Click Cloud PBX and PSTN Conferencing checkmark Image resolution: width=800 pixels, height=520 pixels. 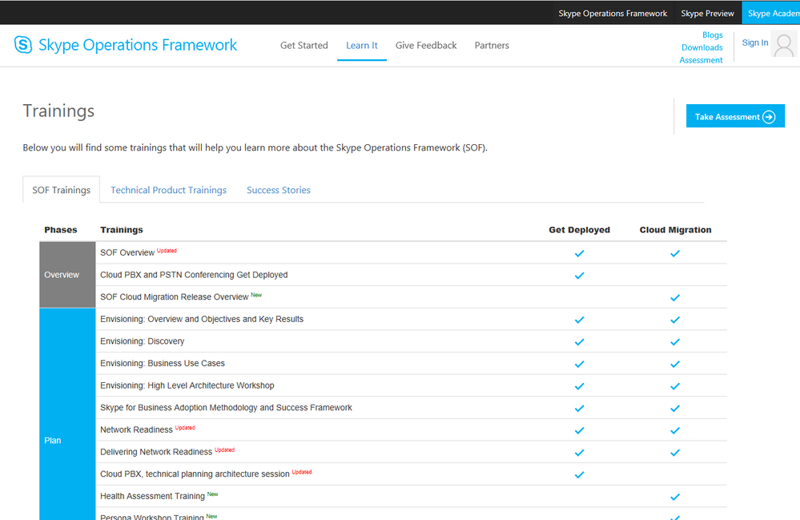579,276
